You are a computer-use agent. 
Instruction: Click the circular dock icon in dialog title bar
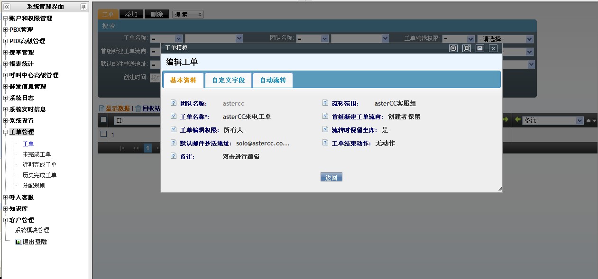(453, 48)
